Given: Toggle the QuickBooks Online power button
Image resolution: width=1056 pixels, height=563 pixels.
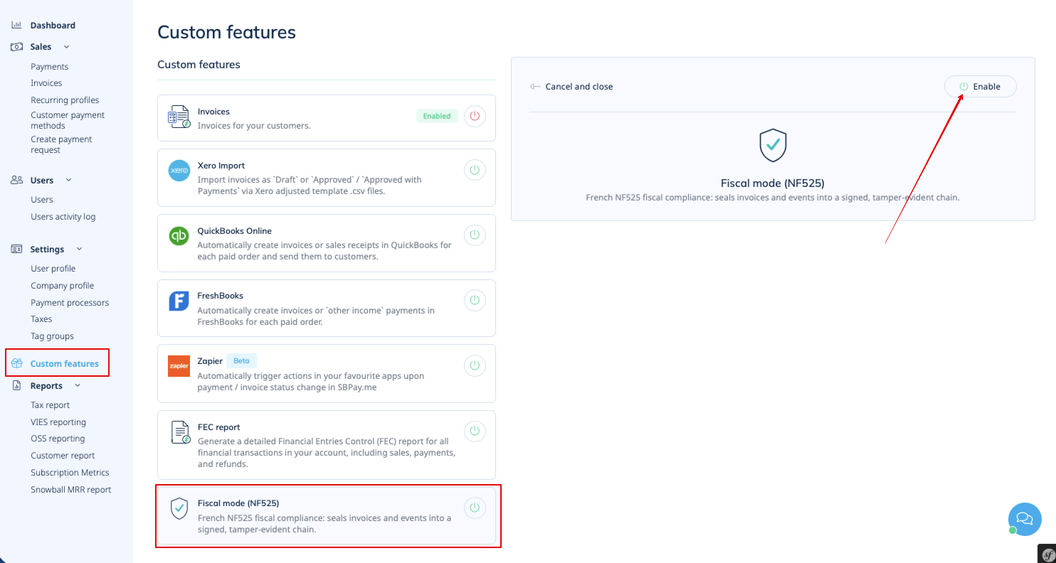Looking at the screenshot, I should click(x=475, y=235).
